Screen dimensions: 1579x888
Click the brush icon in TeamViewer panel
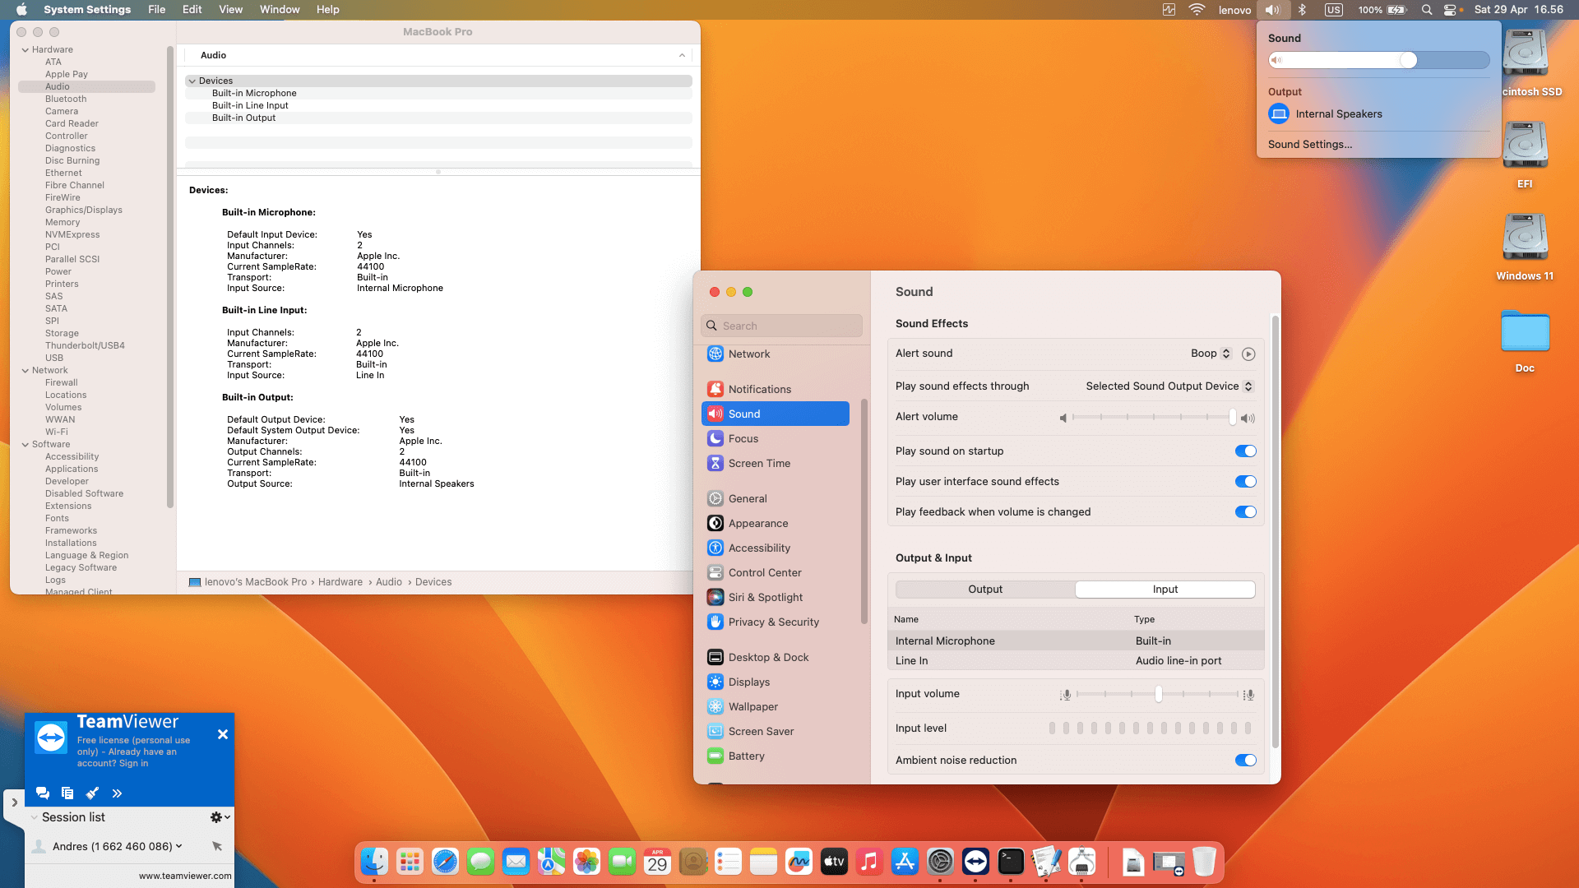click(92, 793)
